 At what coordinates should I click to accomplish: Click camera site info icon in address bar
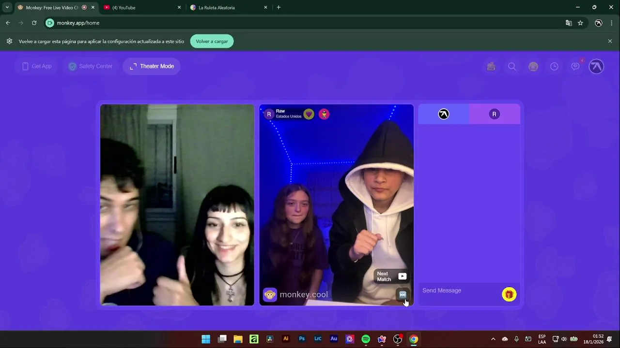point(50,23)
